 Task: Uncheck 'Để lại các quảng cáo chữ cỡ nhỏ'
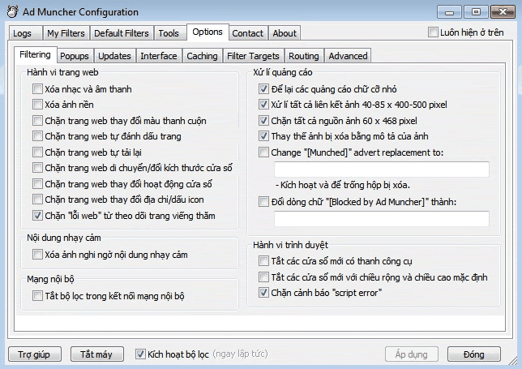pos(263,89)
